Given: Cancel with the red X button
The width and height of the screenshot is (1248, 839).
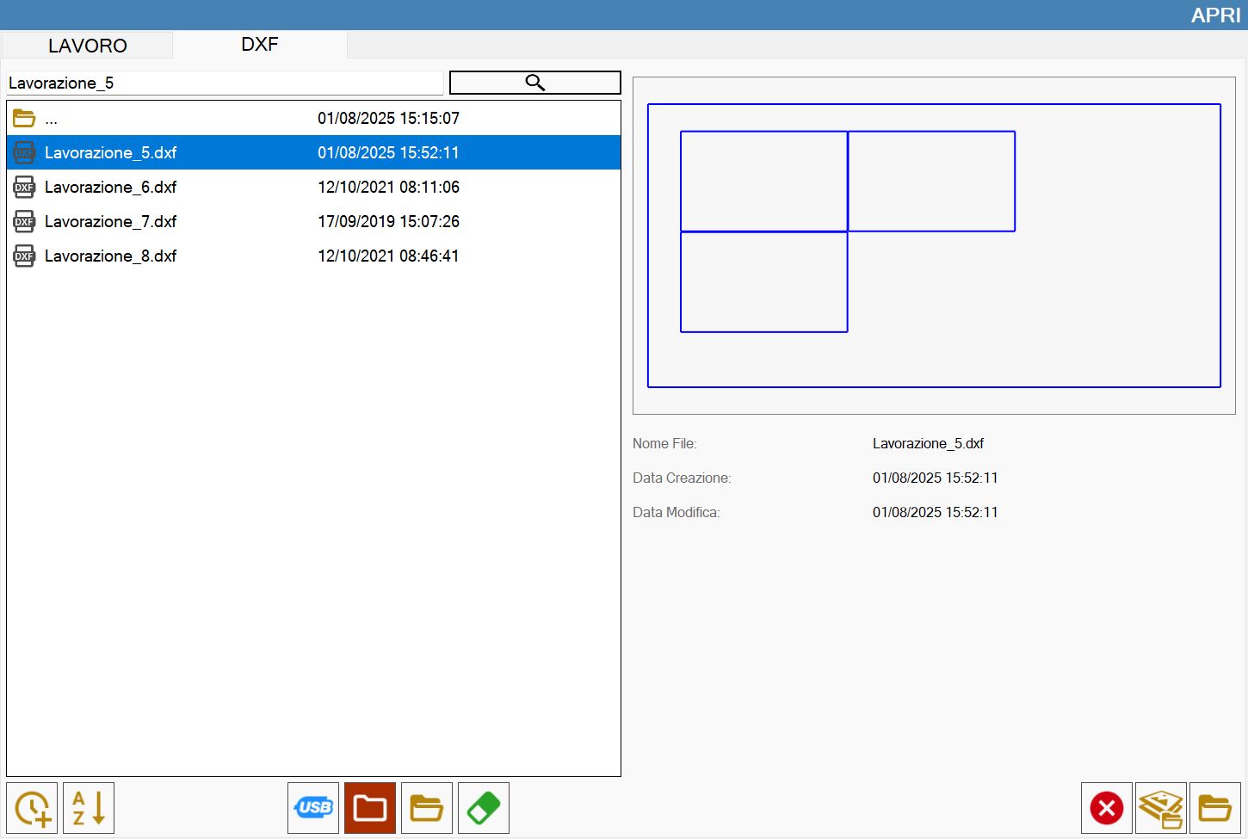Looking at the screenshot, I should coord(1107,808).
